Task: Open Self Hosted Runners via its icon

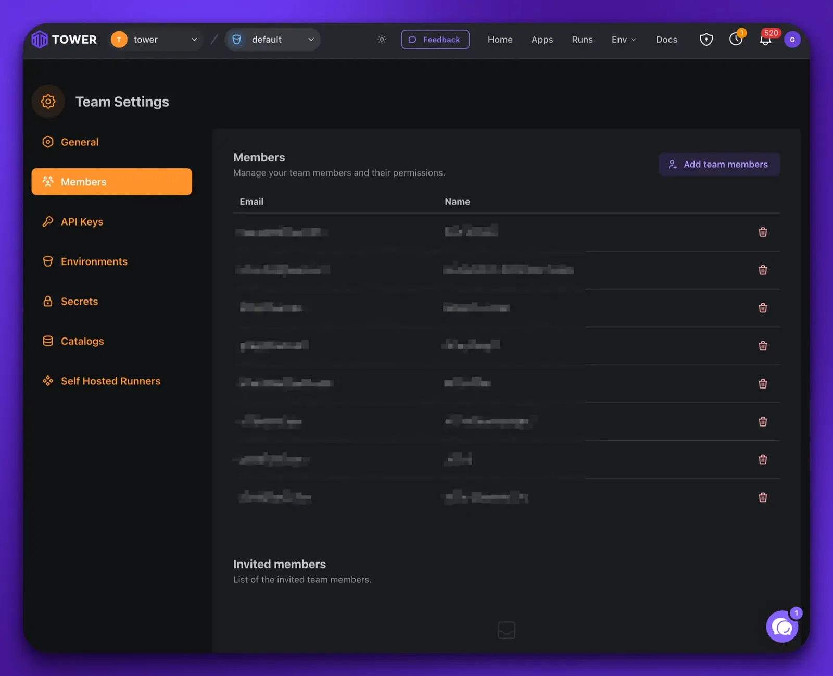Action: 48,381
